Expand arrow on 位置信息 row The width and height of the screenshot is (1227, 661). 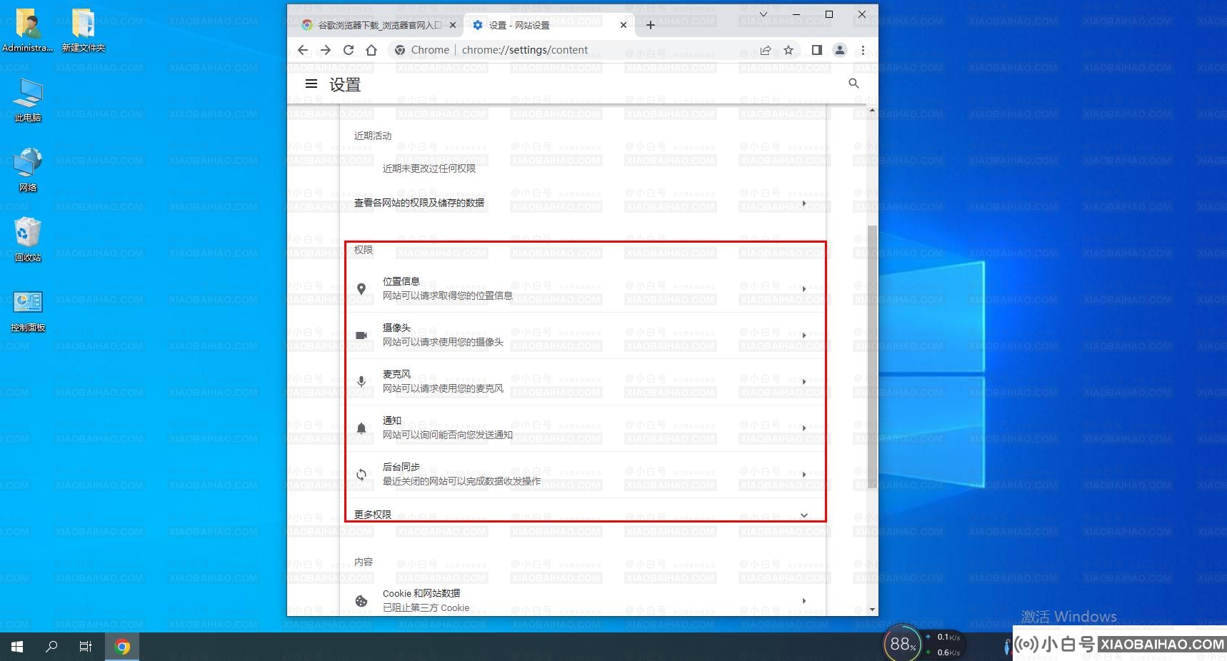(804, 289)
